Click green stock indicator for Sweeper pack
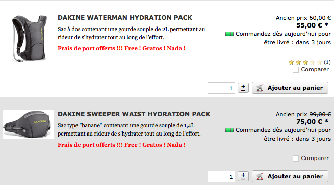Image resolution: width=335 pixels, height=186 pixels. tap(229, 130)
